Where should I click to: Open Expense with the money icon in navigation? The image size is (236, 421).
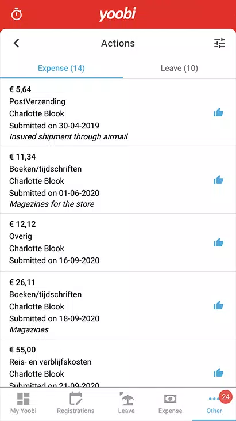click(x=170, y=403)
